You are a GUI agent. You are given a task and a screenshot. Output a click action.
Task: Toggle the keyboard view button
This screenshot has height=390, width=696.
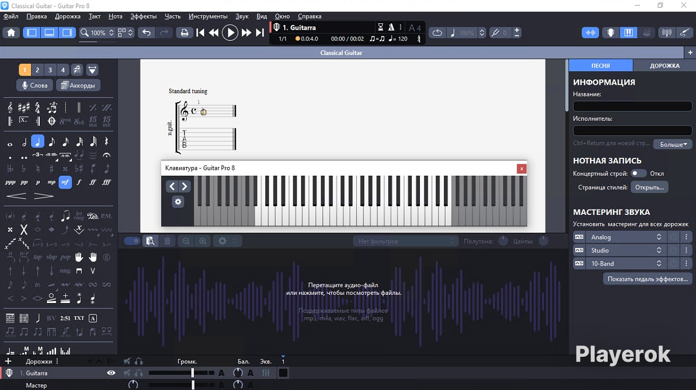(628, 33)
